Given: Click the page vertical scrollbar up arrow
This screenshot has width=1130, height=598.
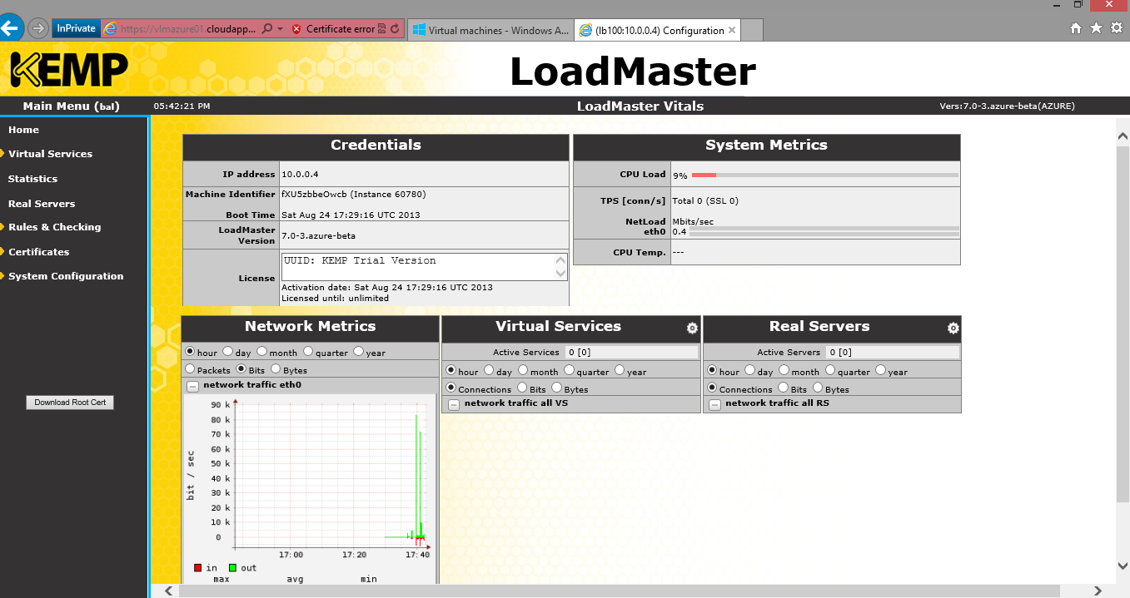Looking at the screenshot, I should point(1123,136).
